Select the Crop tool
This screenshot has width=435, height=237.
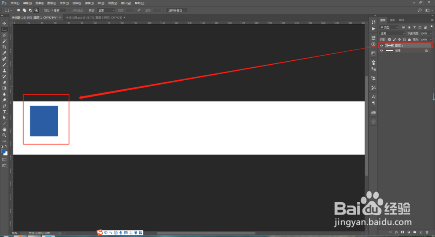tap(4, 47)
